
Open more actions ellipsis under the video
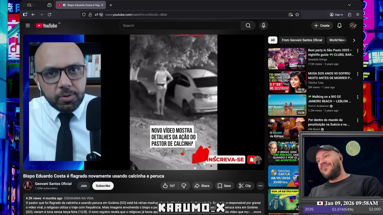260,186
